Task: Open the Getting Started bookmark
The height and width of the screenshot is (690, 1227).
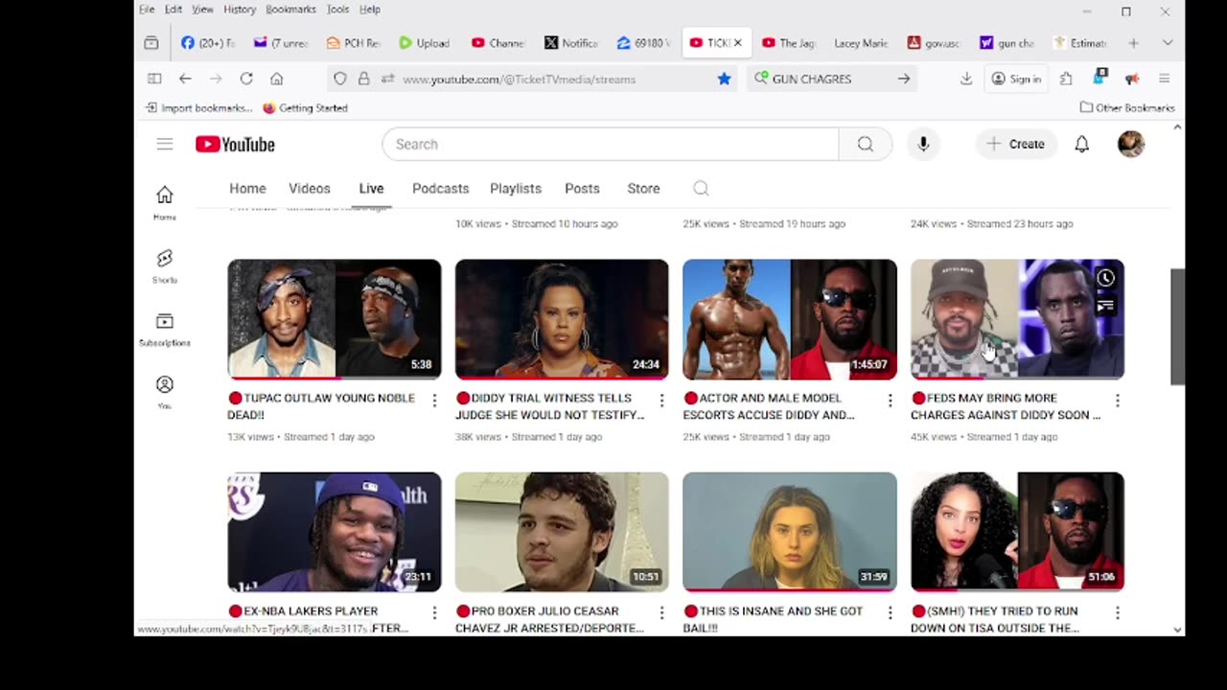Action: coord(305,108)
